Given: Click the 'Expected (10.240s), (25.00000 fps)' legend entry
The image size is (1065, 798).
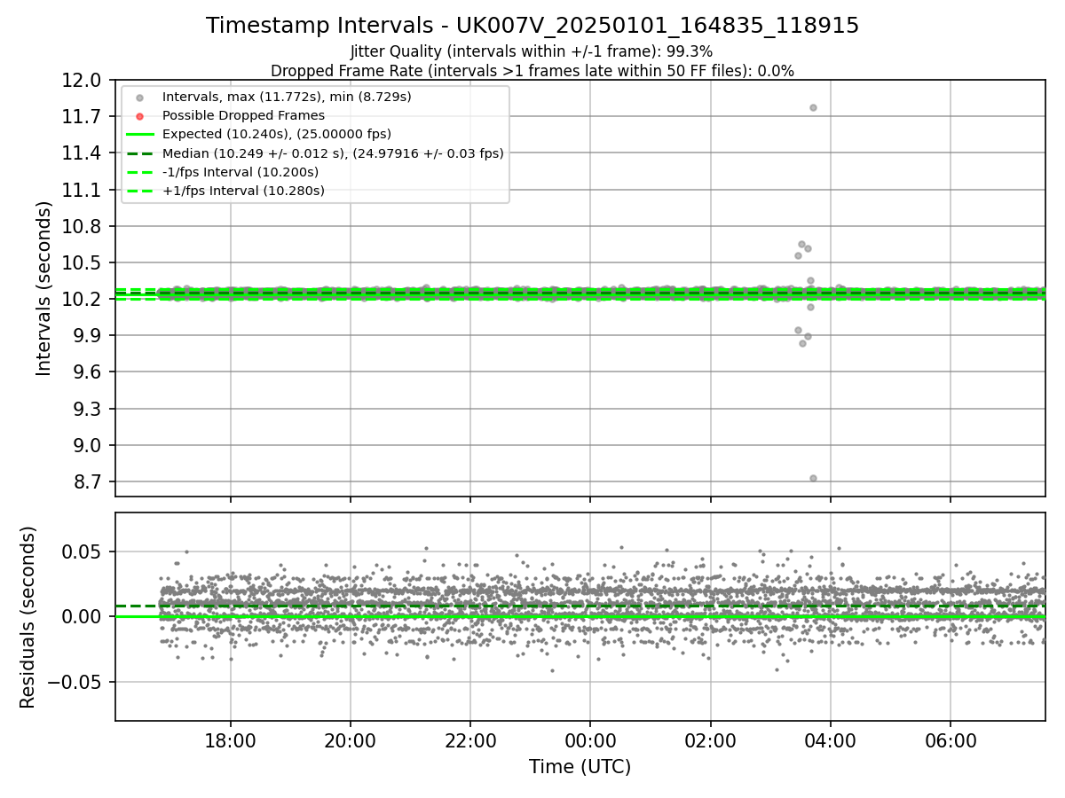Looking at the screenshot, I should 277,134.
